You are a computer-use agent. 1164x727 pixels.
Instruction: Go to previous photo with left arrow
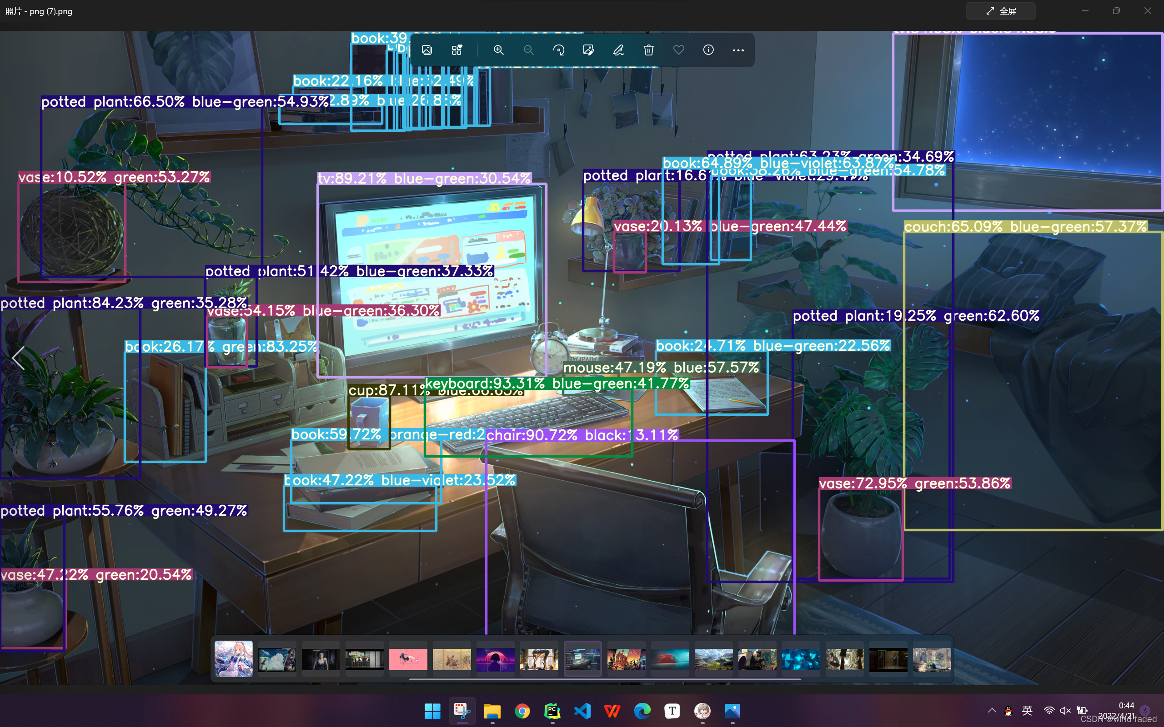(18, 358)
